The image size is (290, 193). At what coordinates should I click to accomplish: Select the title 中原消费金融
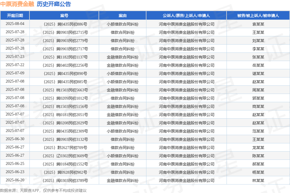click(17, 4)
